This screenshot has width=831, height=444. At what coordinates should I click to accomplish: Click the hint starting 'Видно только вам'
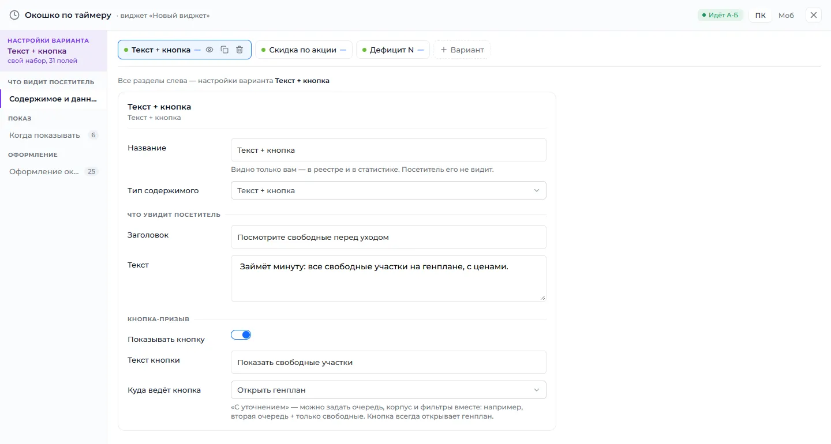click(x=362, y=170)
